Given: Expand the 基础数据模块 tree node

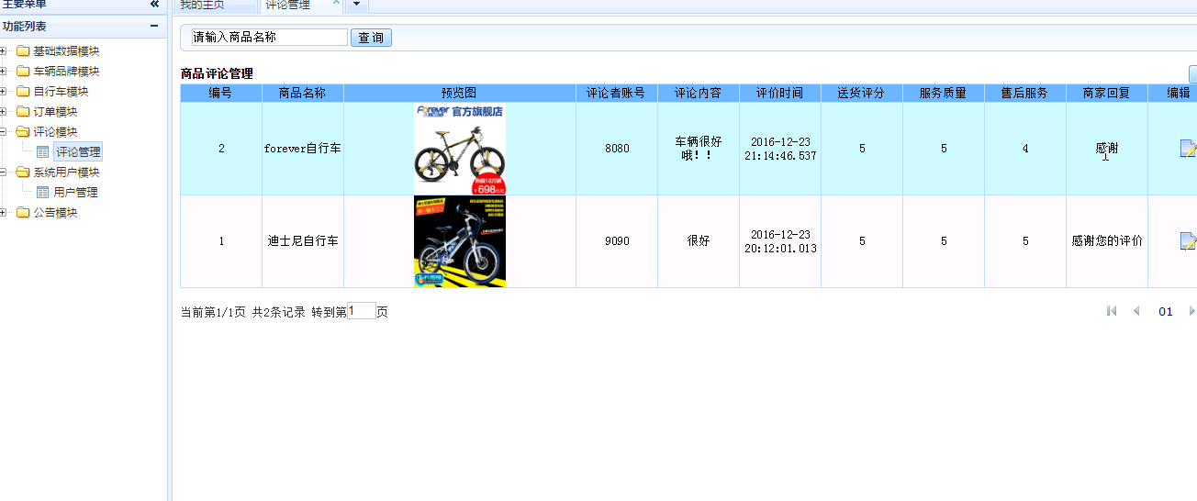Looking at the screenshot, I should point(4,51).
